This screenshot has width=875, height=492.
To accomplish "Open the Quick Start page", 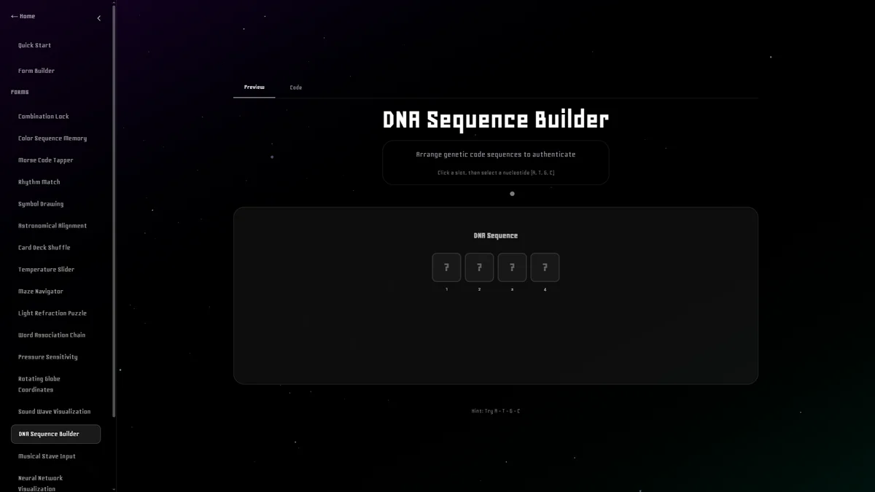I will (x=35, y=44).
